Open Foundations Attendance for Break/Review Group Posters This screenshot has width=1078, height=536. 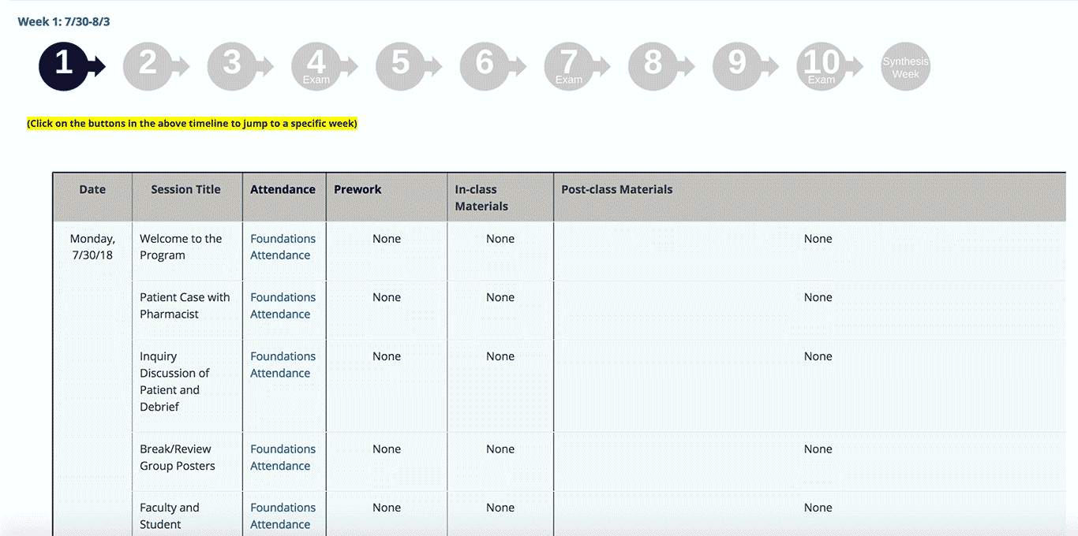click(x=283, y=457)
